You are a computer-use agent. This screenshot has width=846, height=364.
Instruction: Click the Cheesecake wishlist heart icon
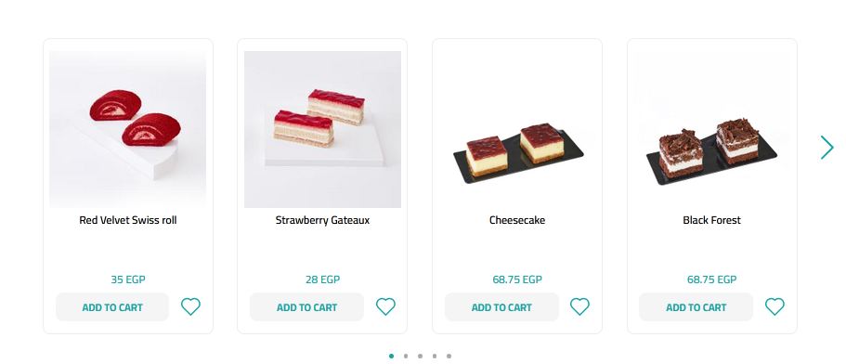click(x=580, y=306)
